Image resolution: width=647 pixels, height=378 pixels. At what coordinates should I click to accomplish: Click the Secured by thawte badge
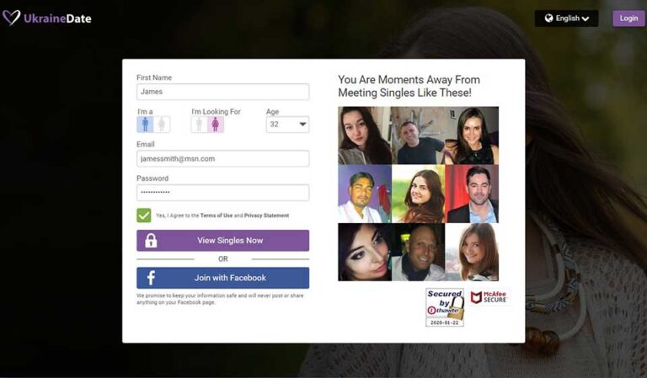445,307
